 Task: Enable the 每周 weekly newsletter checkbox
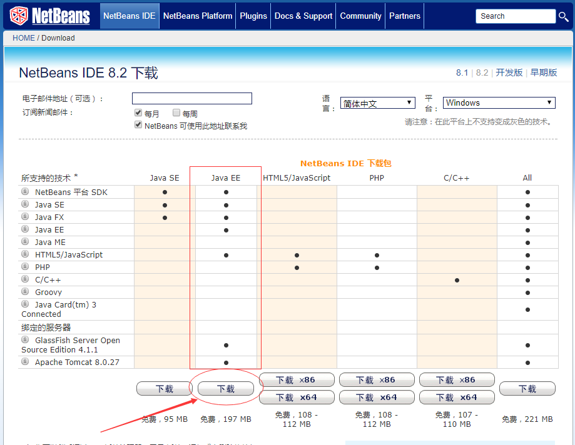[176, 112]
